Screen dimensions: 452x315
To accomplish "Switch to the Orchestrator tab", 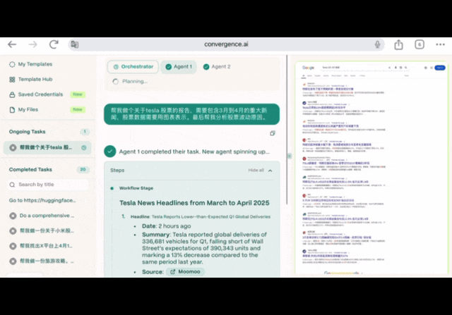I will pyautogui.click(x=133, y=67).
